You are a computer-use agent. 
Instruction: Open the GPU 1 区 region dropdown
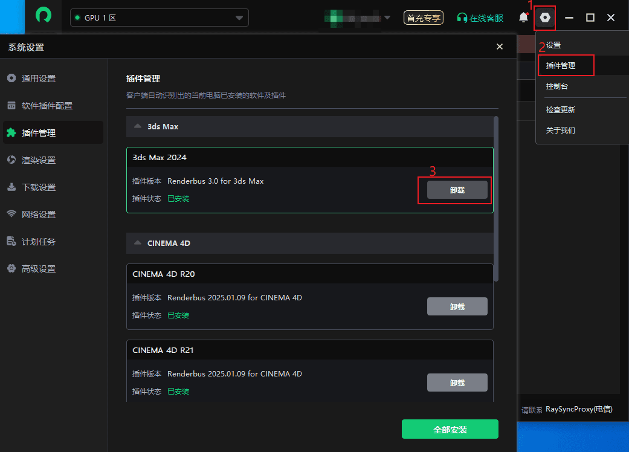[x=160, y=18]
